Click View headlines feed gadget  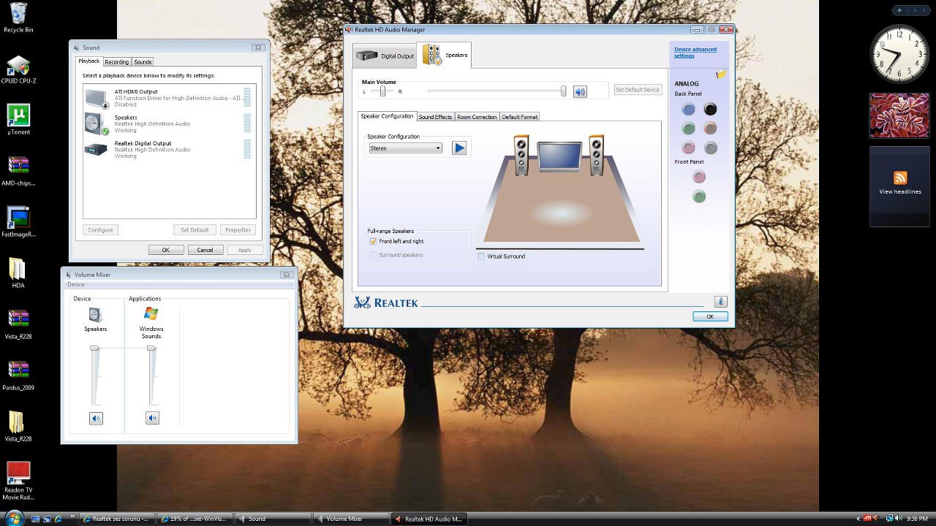tap(899, 186)
